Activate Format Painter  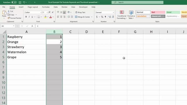coord(14,18)
